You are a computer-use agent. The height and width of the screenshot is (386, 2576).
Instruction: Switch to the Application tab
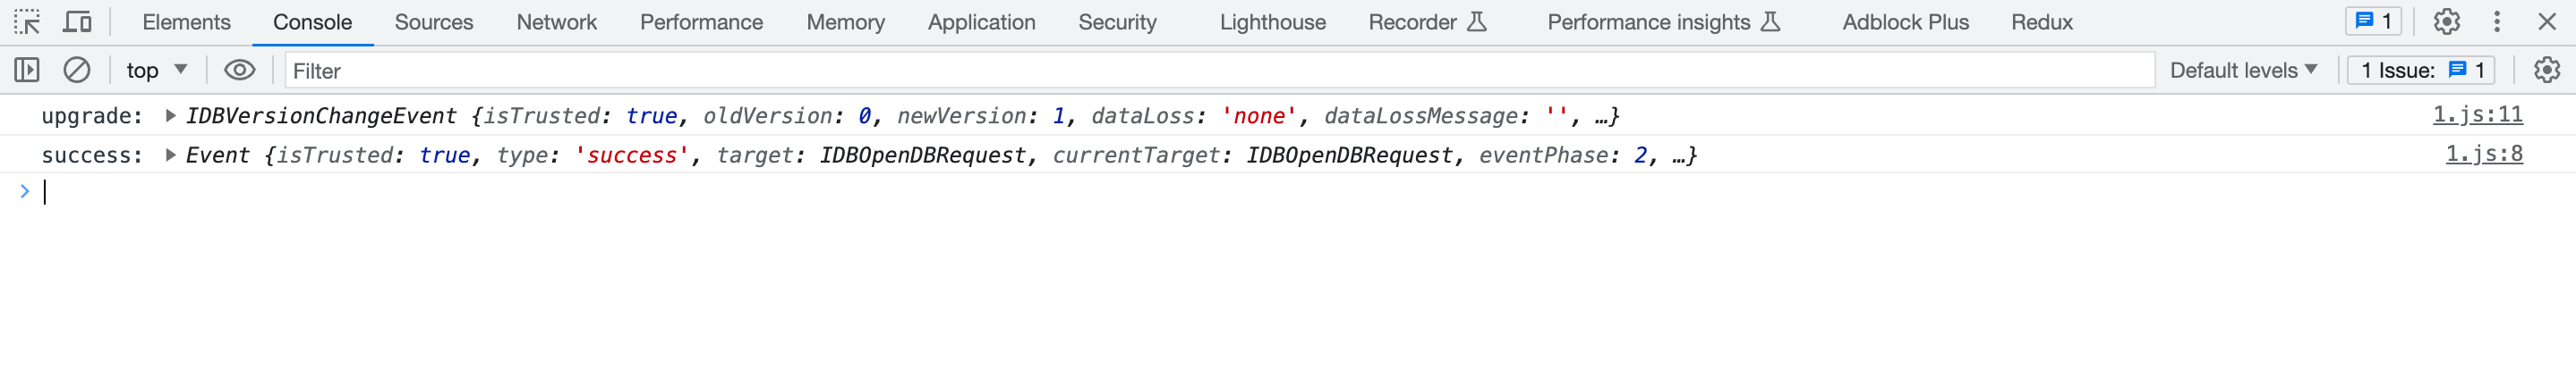[981, 22]
